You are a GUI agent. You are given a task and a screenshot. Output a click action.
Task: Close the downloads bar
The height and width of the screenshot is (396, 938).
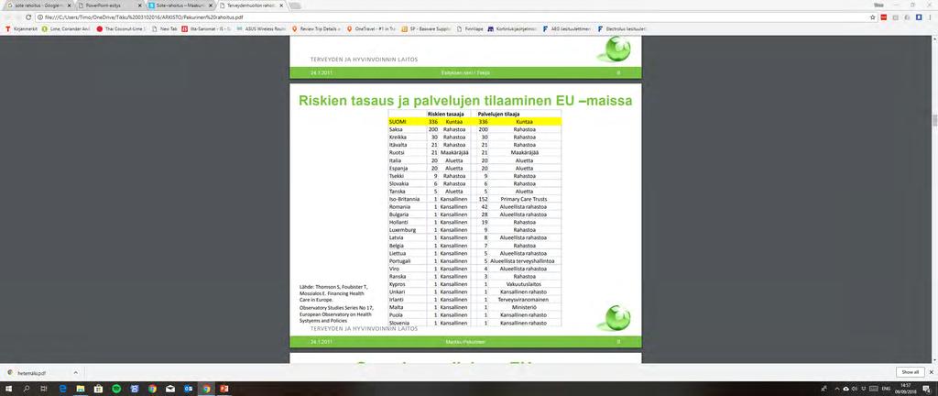point(931,372)
